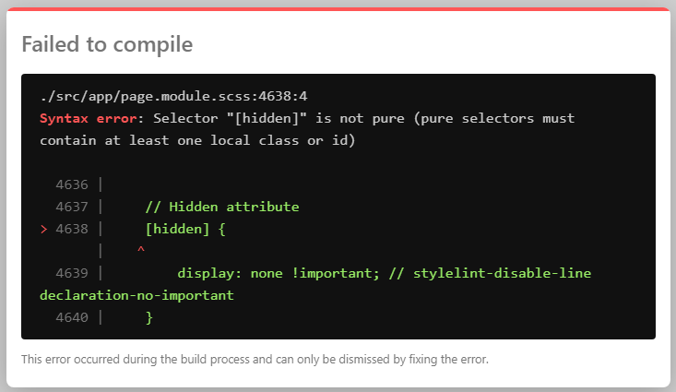The height and width of the screenshot is (392, 676).
Task: Click the closing brace on line 4640
Action: [148, 317]
